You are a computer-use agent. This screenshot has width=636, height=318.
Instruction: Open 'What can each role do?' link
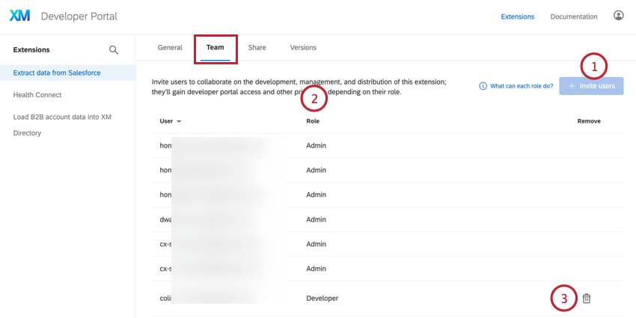tap(521, 86)
